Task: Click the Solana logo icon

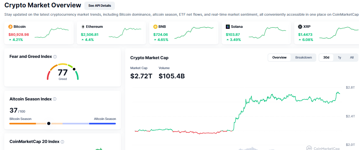Action: click(227, 27)
